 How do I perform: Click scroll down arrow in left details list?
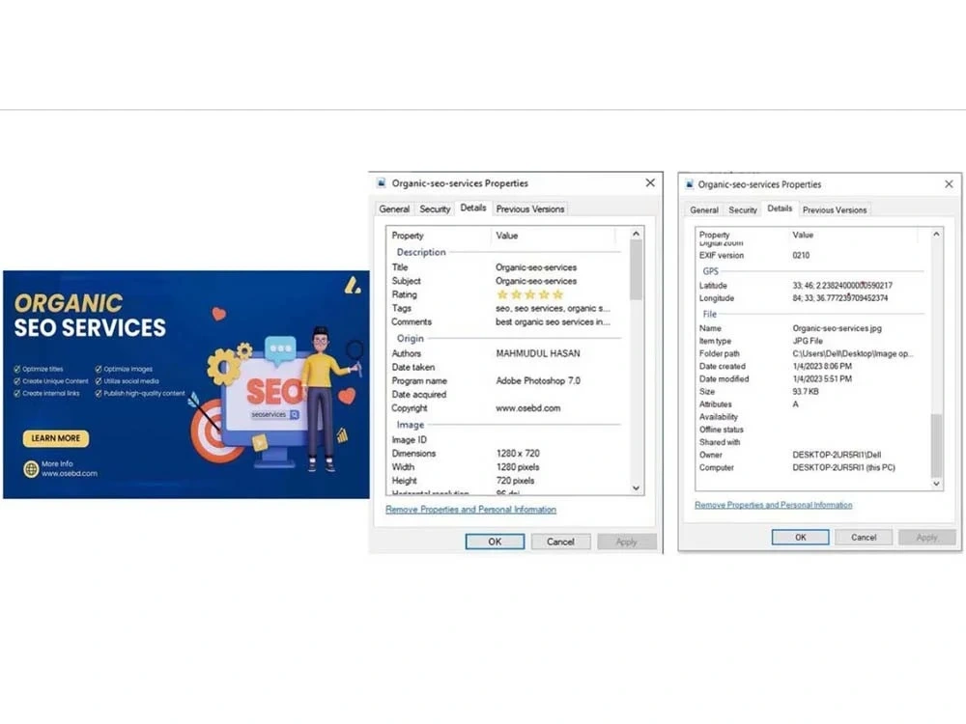636,488
